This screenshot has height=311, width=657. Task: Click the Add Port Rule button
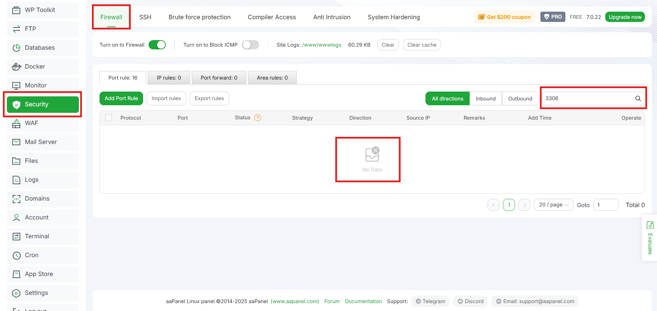121,98
